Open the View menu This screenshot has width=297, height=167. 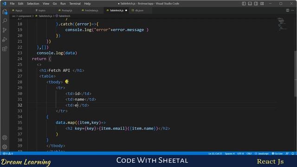[46, 4]
